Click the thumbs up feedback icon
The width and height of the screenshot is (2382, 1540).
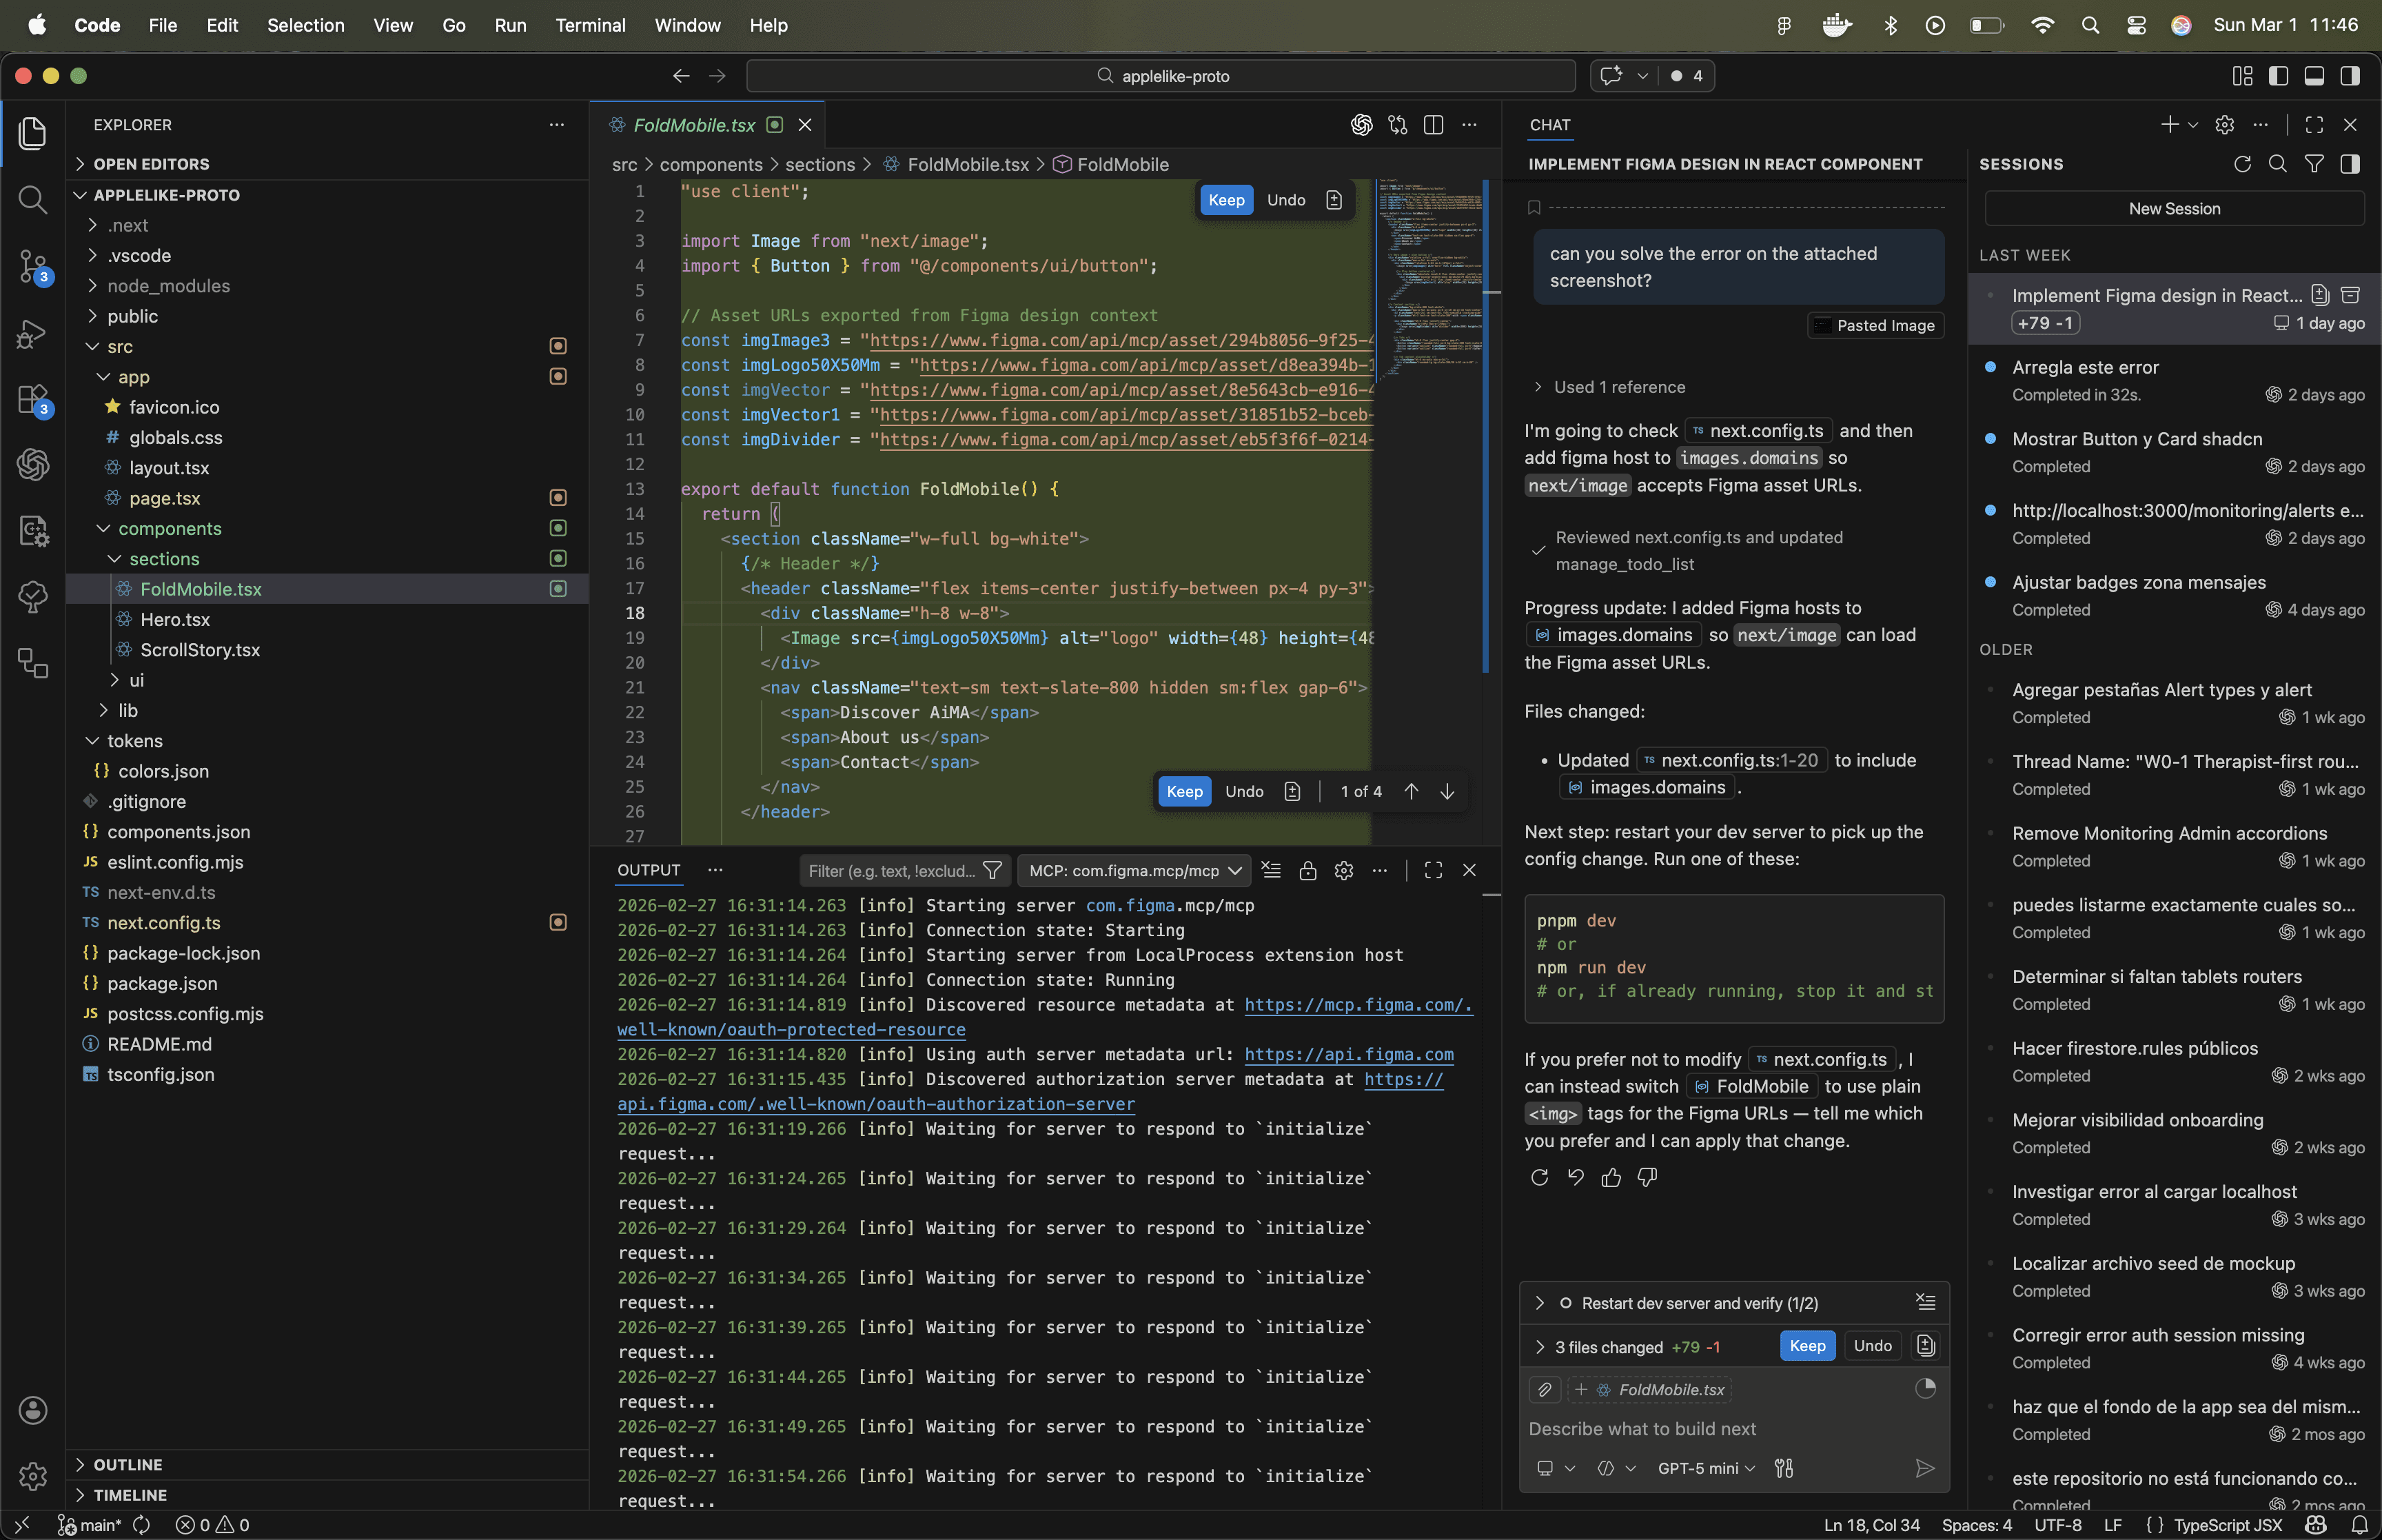pos(1611,1178)
